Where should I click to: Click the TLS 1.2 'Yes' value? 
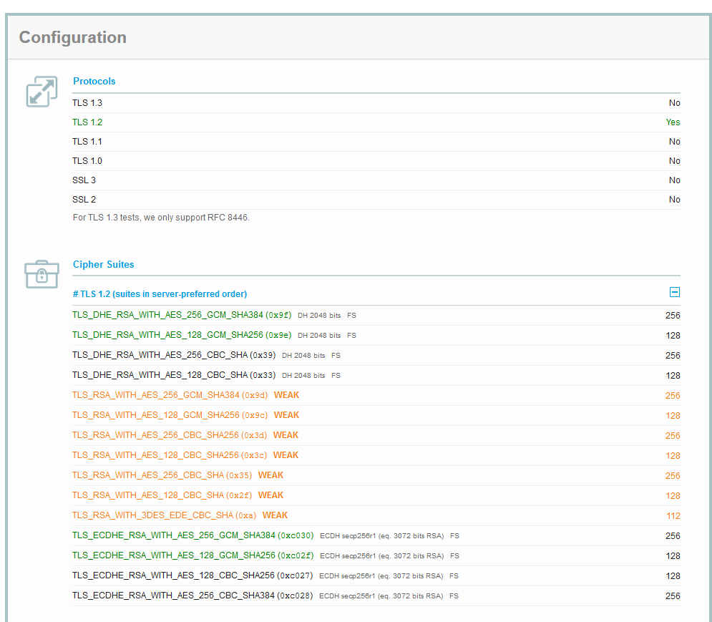pyautogui.click(x=673, y=122)
